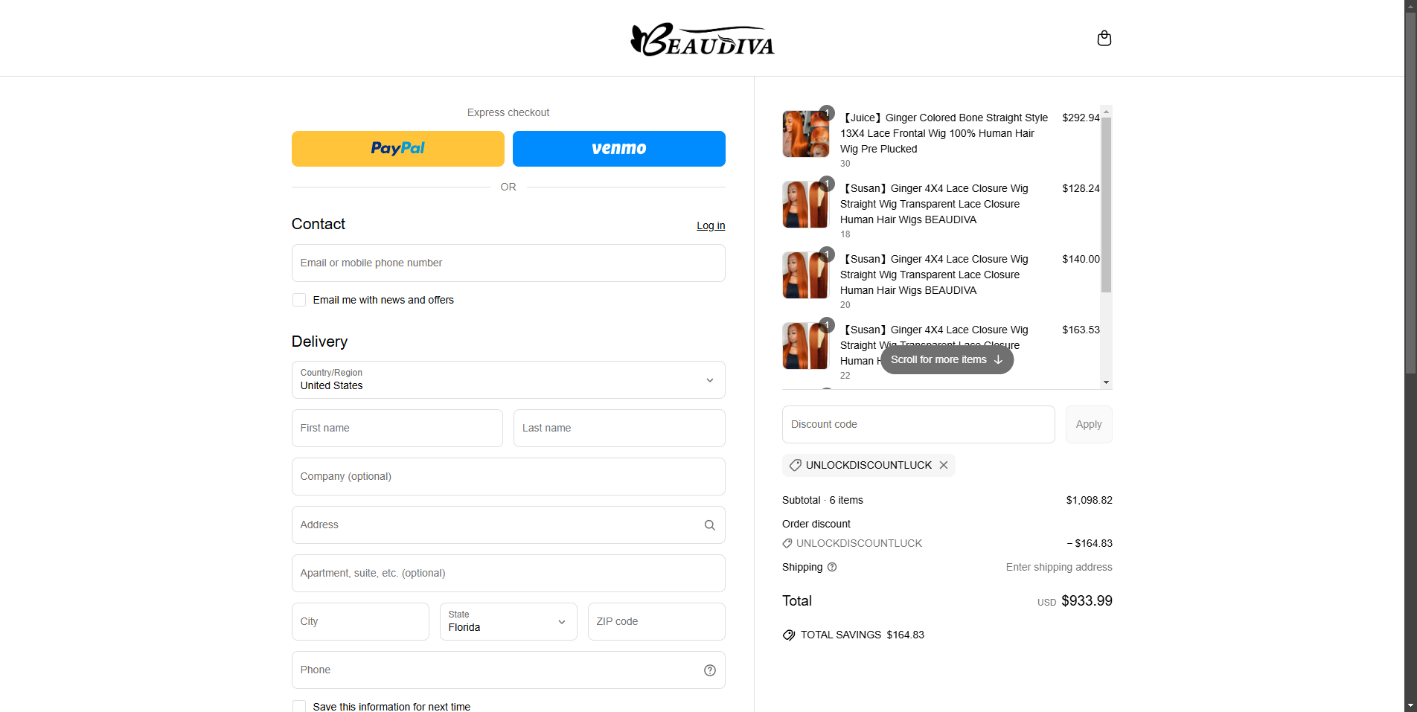The image size is (1417, 712).
Task: Click the $292.94 price text
Action: [x=1081, y=118]
